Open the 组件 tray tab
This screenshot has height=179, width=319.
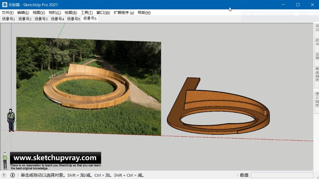(x=317, y=42)
